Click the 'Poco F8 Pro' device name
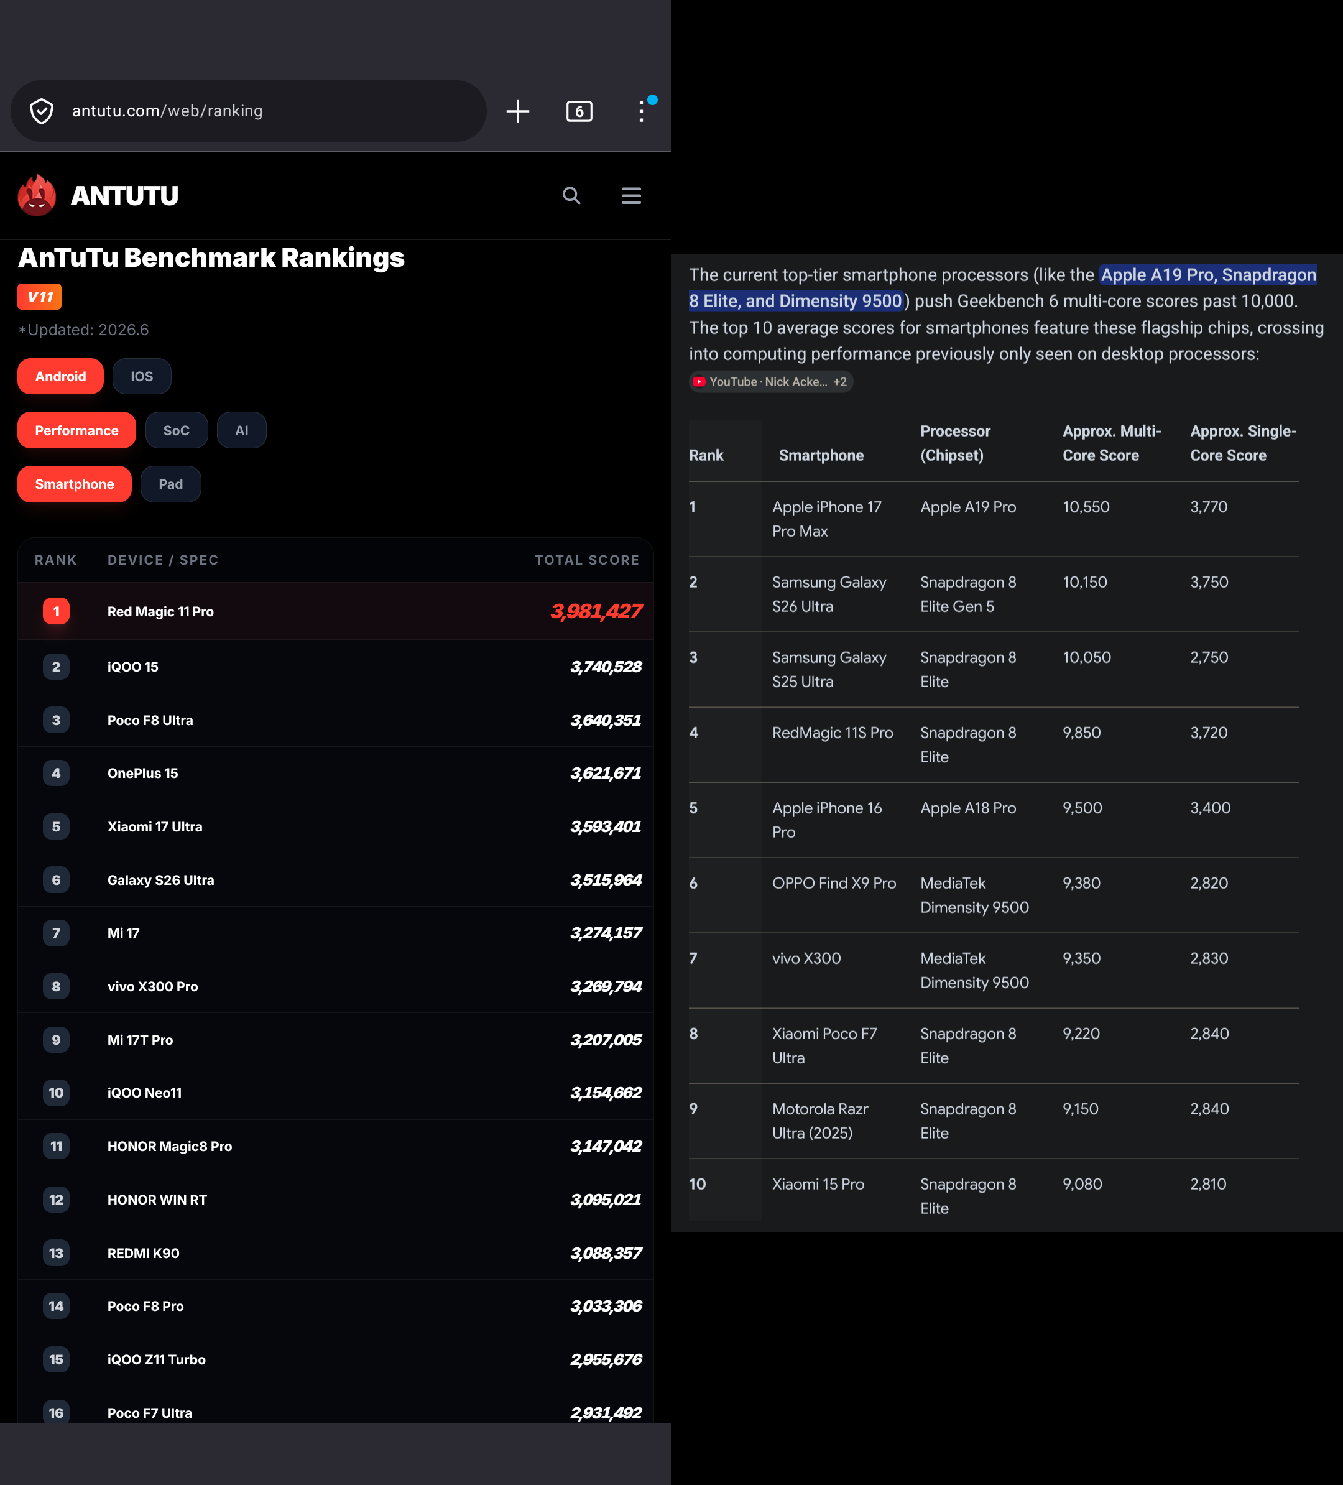Image resolution: width=1343 pixels, height=1485 pixels. [x=145, y=1307]
